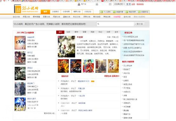Open the 修真小说 category
The height and width of the screenshot is (121, 176).
click(x=26, y=17)
